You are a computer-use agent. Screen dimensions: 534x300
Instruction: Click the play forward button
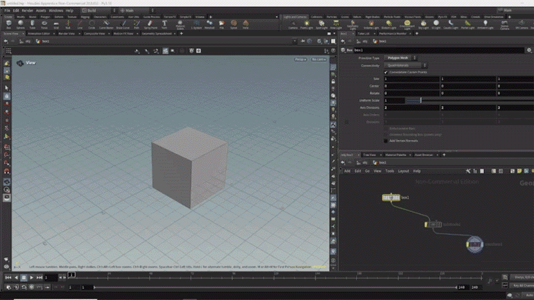tap(31, 278)
